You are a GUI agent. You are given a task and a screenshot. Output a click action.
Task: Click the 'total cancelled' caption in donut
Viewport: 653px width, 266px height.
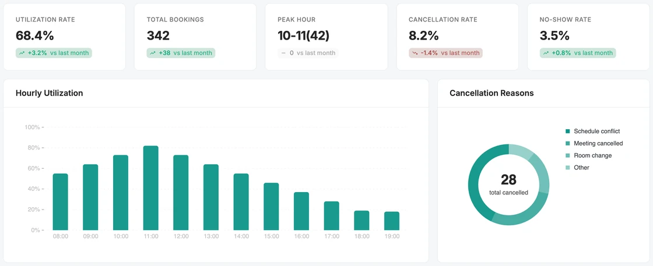tap(508, 193)
